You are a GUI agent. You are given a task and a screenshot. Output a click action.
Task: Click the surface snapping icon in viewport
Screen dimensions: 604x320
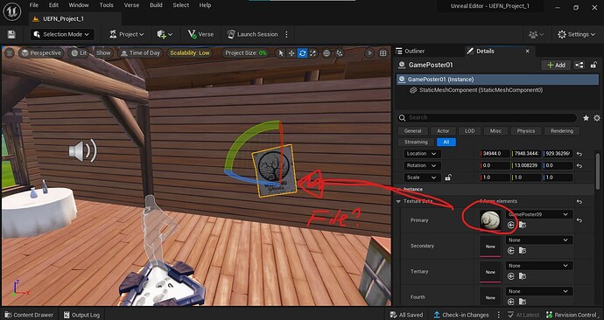click(340, 53)
